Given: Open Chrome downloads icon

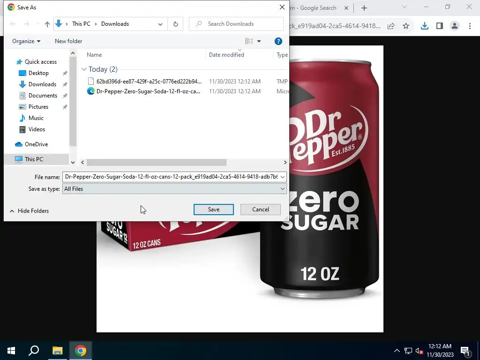Looking at the screenshot, I should (x=425, y=26).
